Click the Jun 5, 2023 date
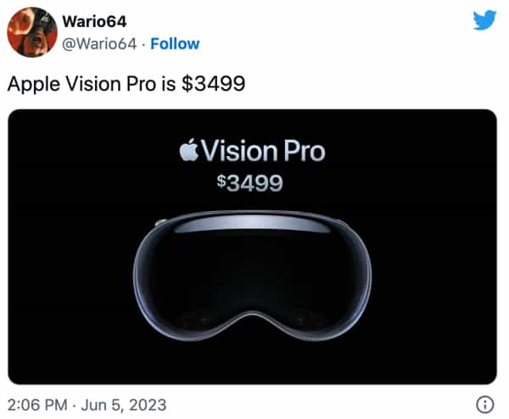This screenshot has width=509, height=419. coord(124,405)
